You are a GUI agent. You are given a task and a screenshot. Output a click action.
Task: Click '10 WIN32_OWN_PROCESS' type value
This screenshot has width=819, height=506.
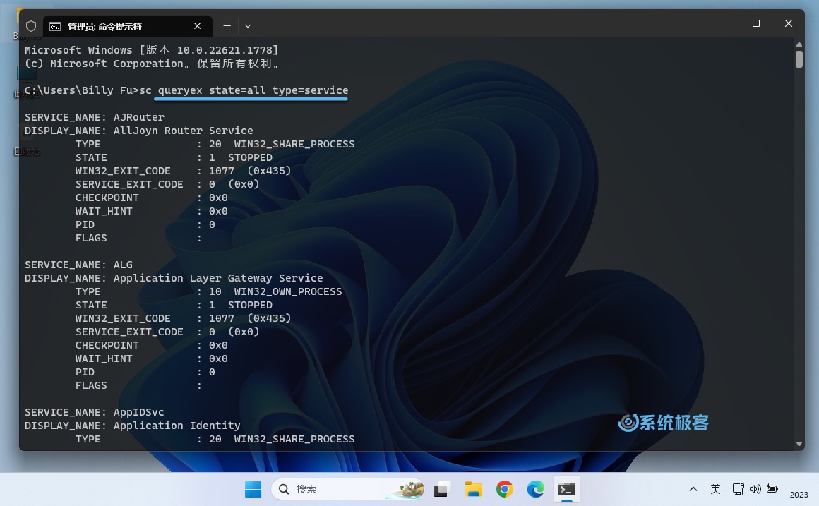pyautogui.click(x=275, y=292)
